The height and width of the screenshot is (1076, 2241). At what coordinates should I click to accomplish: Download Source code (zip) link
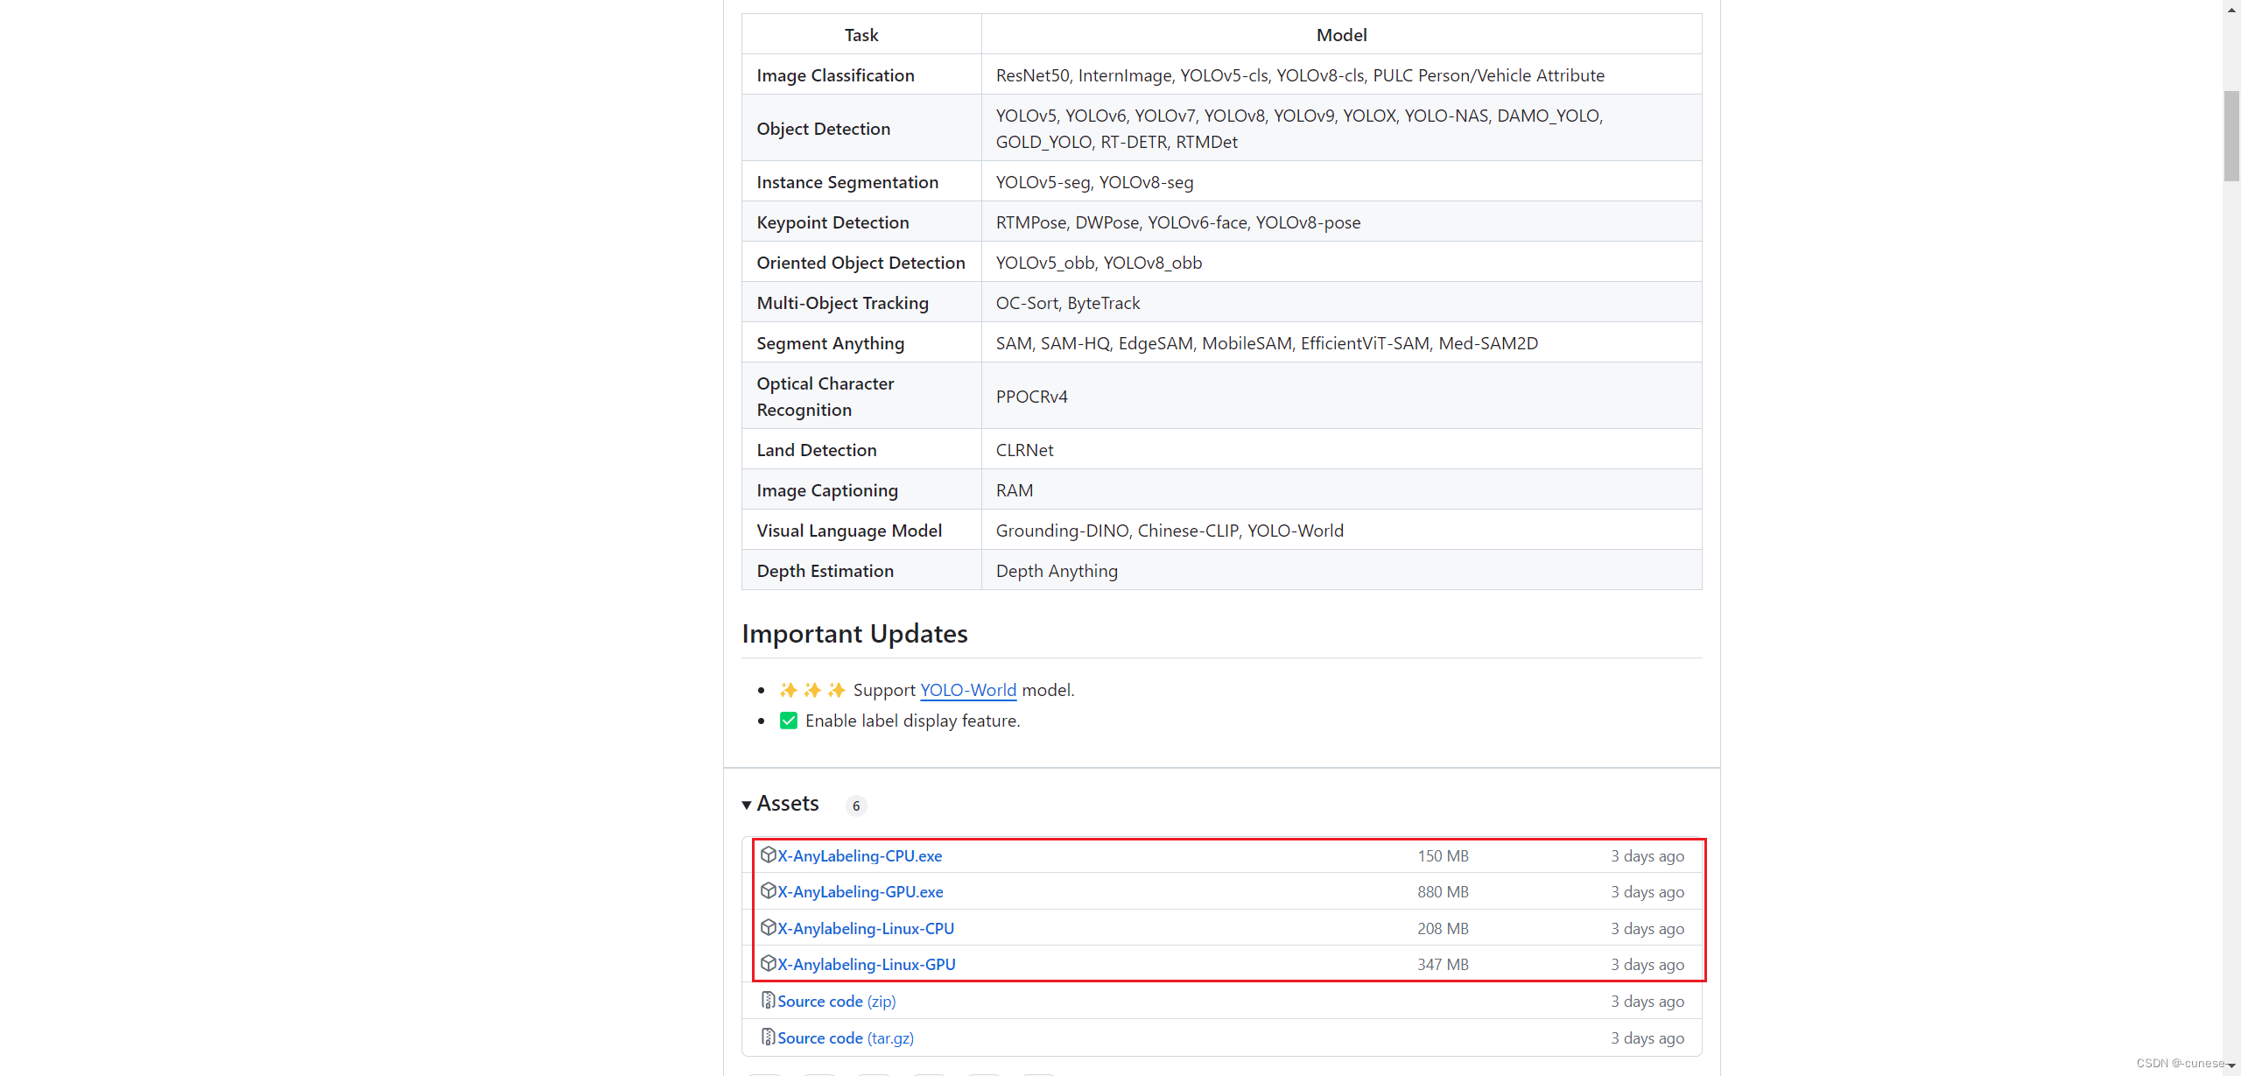pos(836,1002)
